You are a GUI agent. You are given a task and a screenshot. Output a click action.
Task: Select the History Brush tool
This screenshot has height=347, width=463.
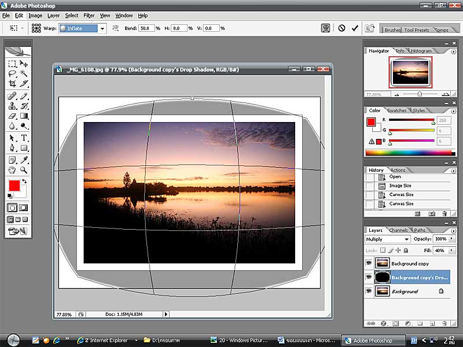(24, 106)
